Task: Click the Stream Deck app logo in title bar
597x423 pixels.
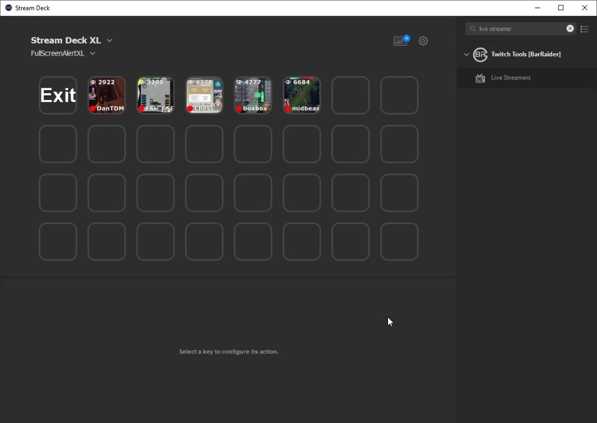Action: (8, 8)
